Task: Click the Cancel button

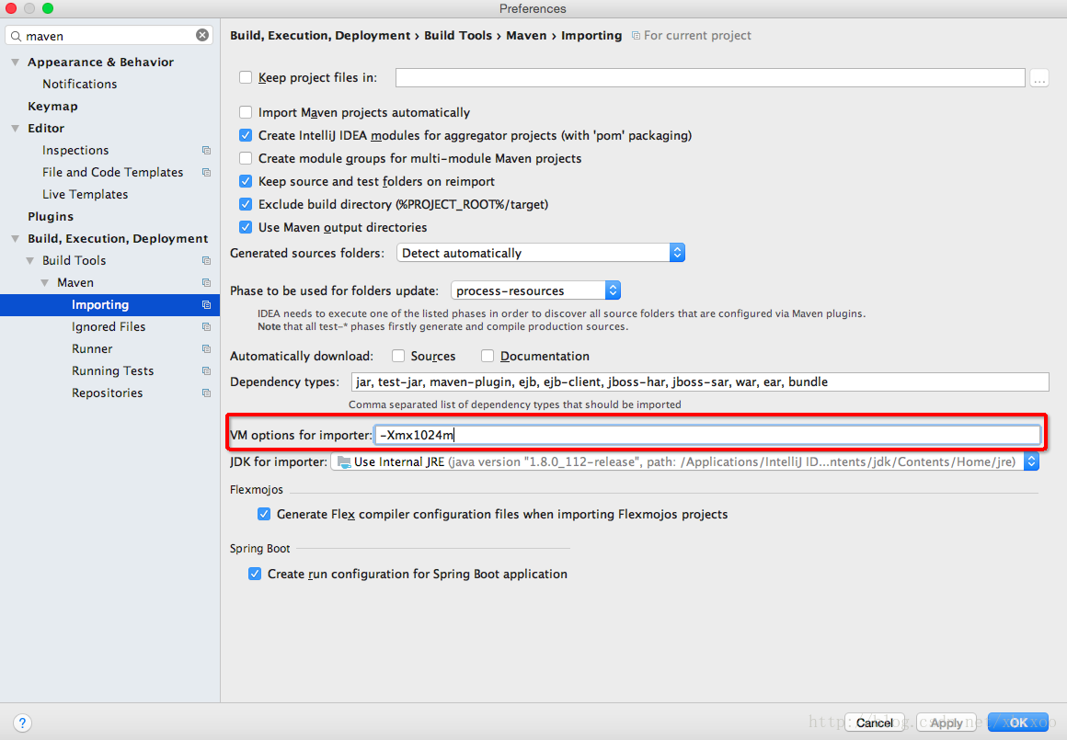Action: pos(873,722)
